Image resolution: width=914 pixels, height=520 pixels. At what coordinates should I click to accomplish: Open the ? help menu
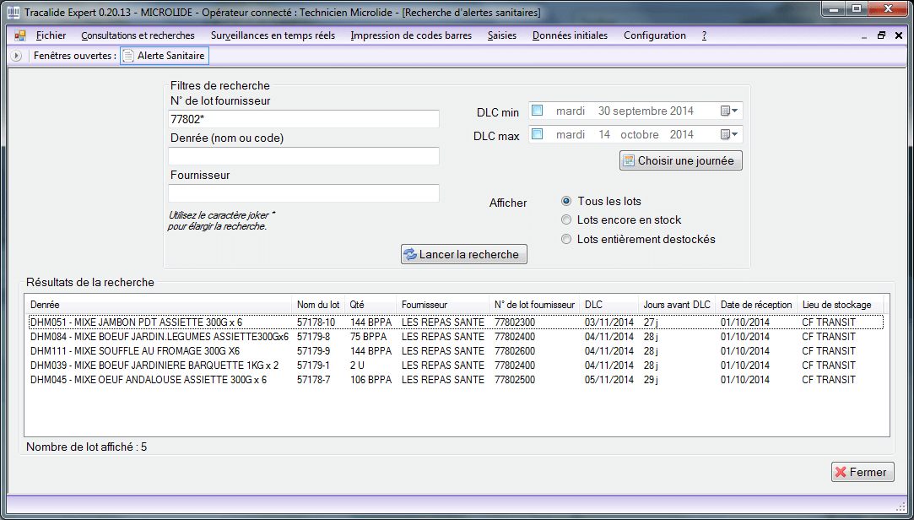(704, 35)
